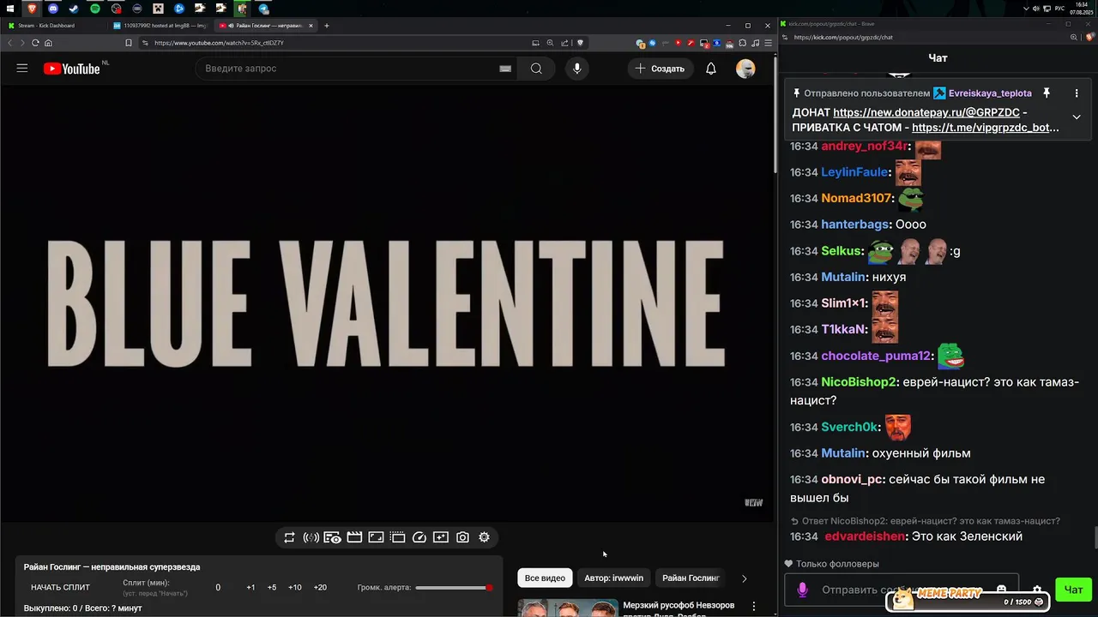Screen dimensions: 1098x617
Task: Toggle the loop icon in player toolbar
Action: 289,537
